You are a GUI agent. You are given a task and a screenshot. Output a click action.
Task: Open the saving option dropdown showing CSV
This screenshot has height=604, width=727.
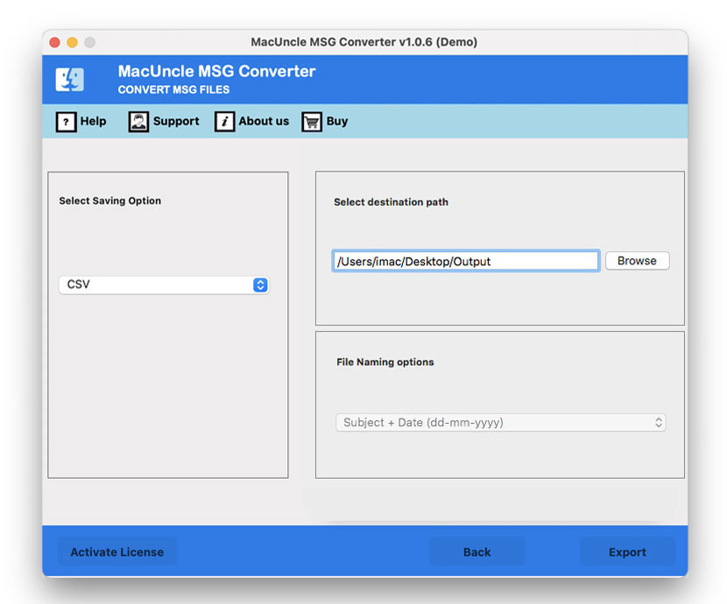[163, 284]
